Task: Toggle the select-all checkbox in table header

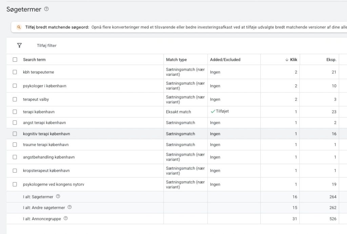Action: tap(15, 60)
